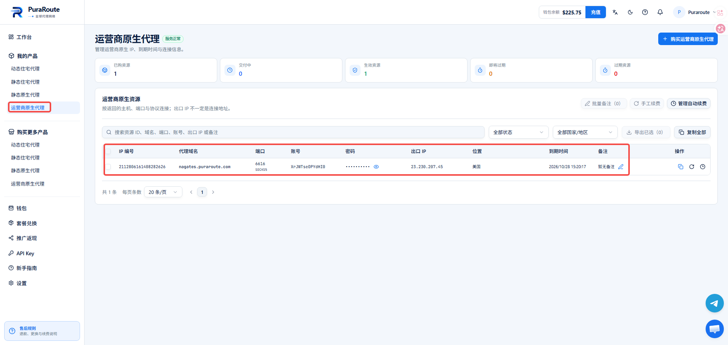The image size is (728, 345).
Task: Click 导出已选 (0) button
Action: (x=646, y=132)
